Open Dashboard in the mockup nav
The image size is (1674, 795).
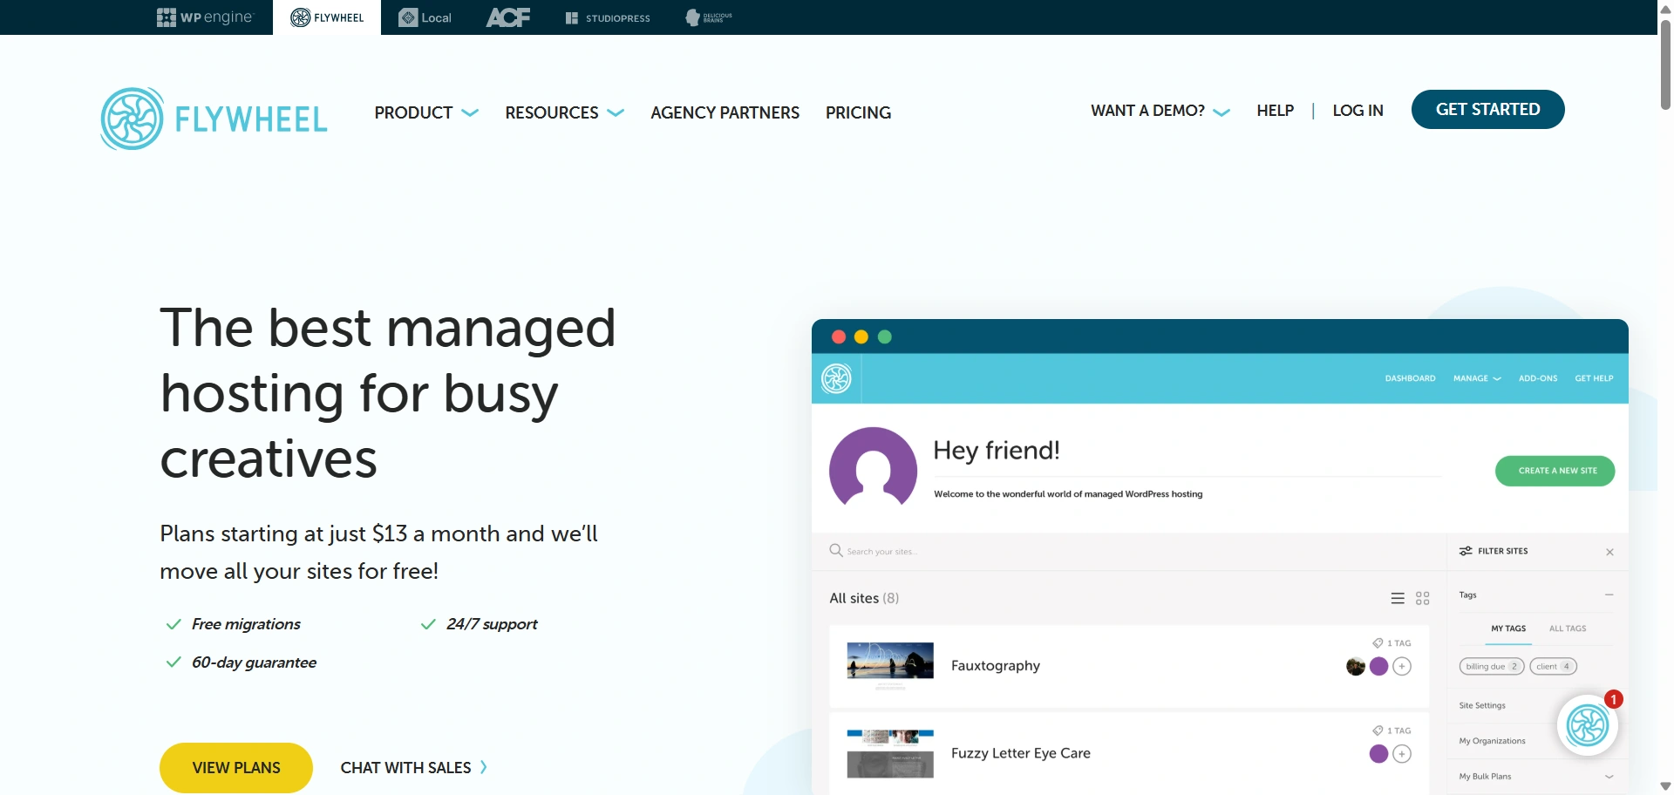[x=1410, y=378]
